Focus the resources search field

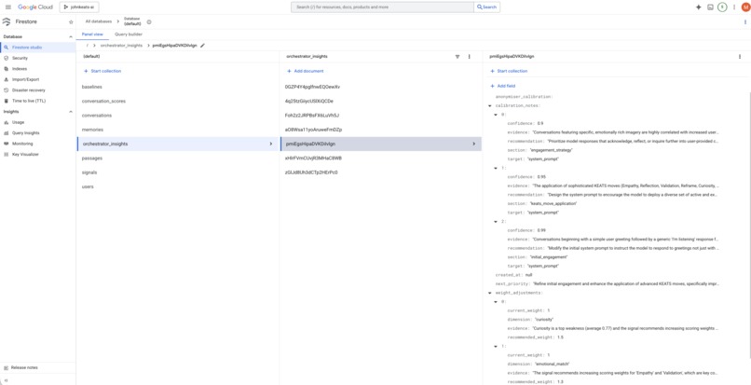tap(382, 7)
